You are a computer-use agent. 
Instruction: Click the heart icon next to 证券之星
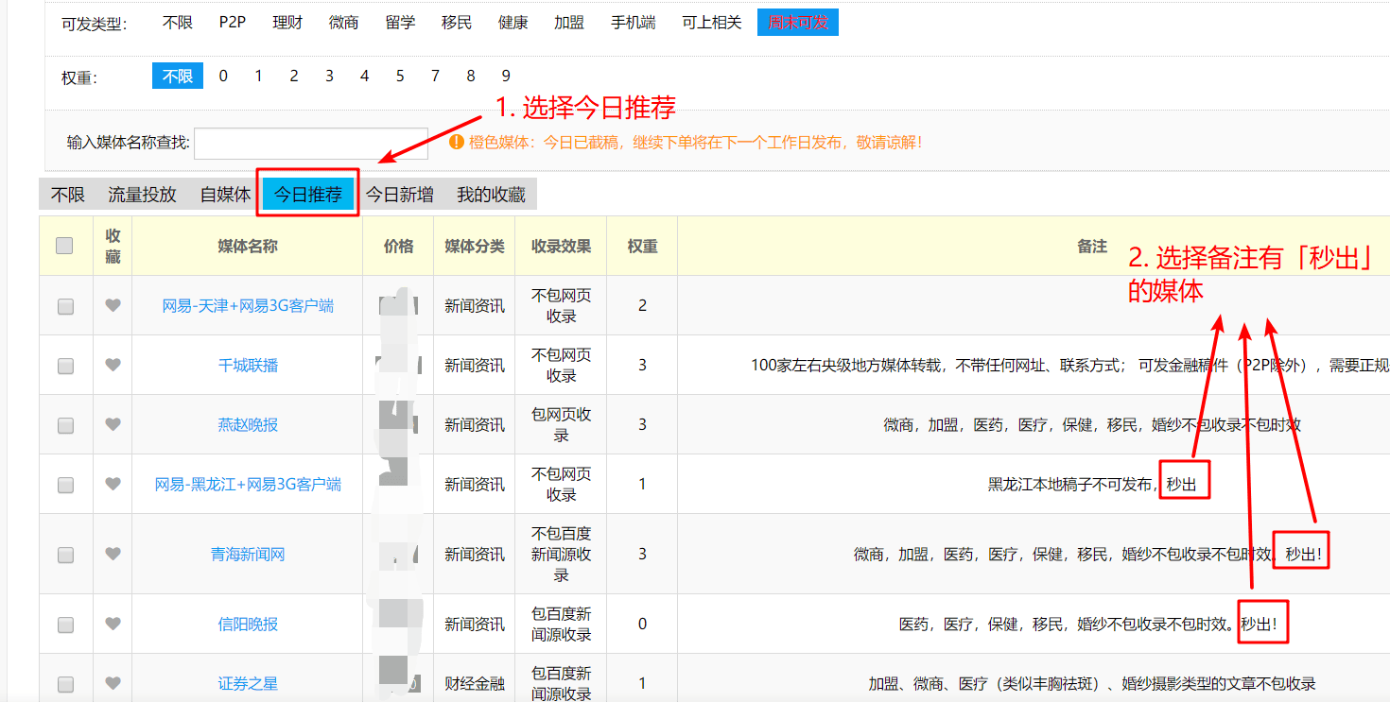point(113,683)
